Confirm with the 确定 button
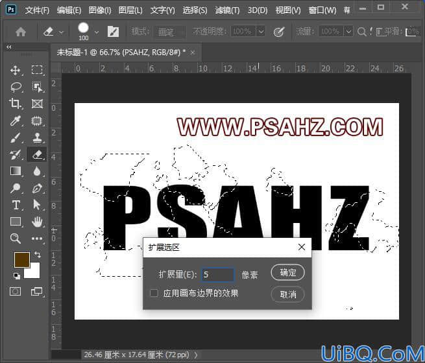 click(x=287, y=272)
